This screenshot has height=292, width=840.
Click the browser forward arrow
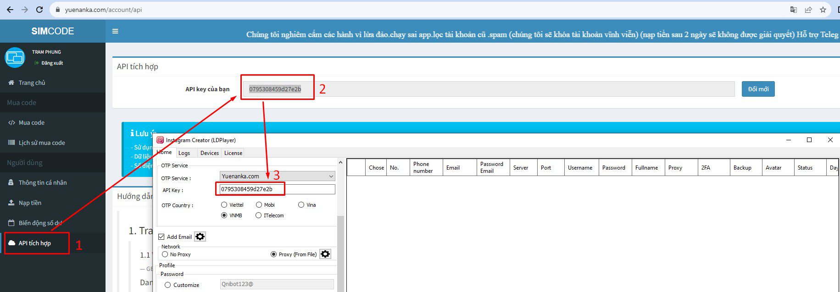coord(25,10)
